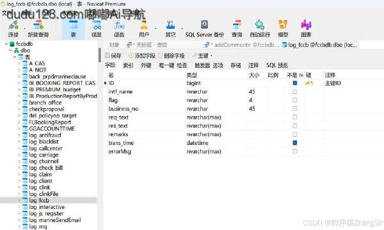This screenshot has height=230, width=384.
Task: Switch to the SQL Preview (SQL 预览) tab
Action: (x=277, y=65)
